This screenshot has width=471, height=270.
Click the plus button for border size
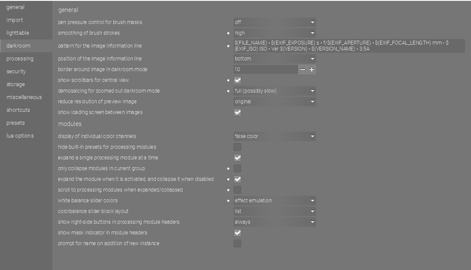(312, 69)
